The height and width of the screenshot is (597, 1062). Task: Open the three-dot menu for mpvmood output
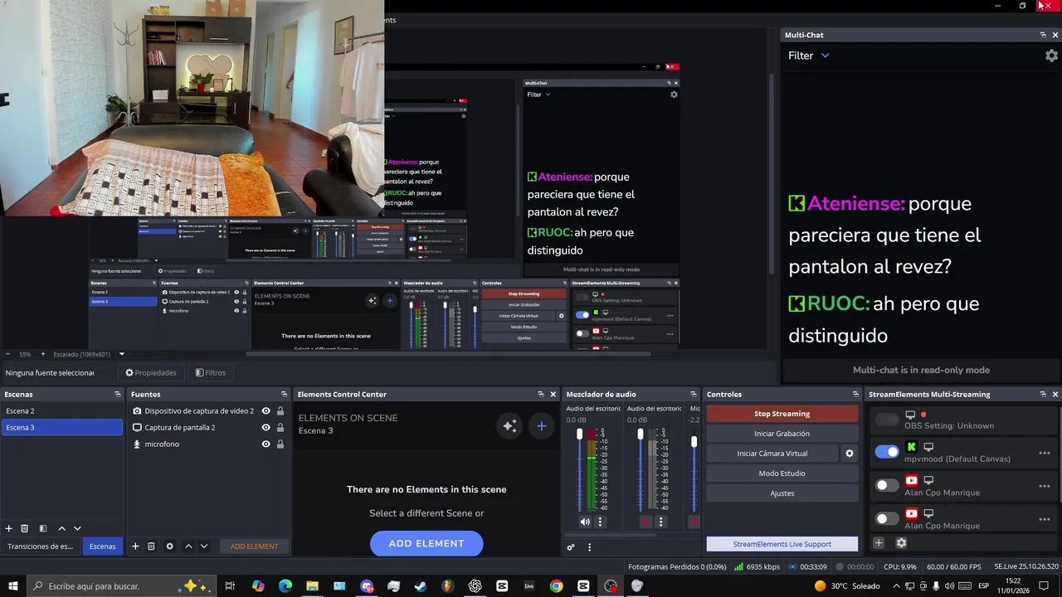tap(1045, 453)
